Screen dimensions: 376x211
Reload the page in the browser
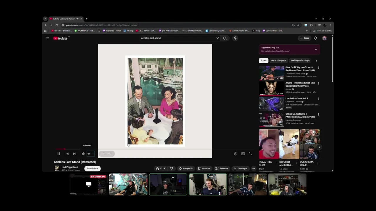(56, 25)
